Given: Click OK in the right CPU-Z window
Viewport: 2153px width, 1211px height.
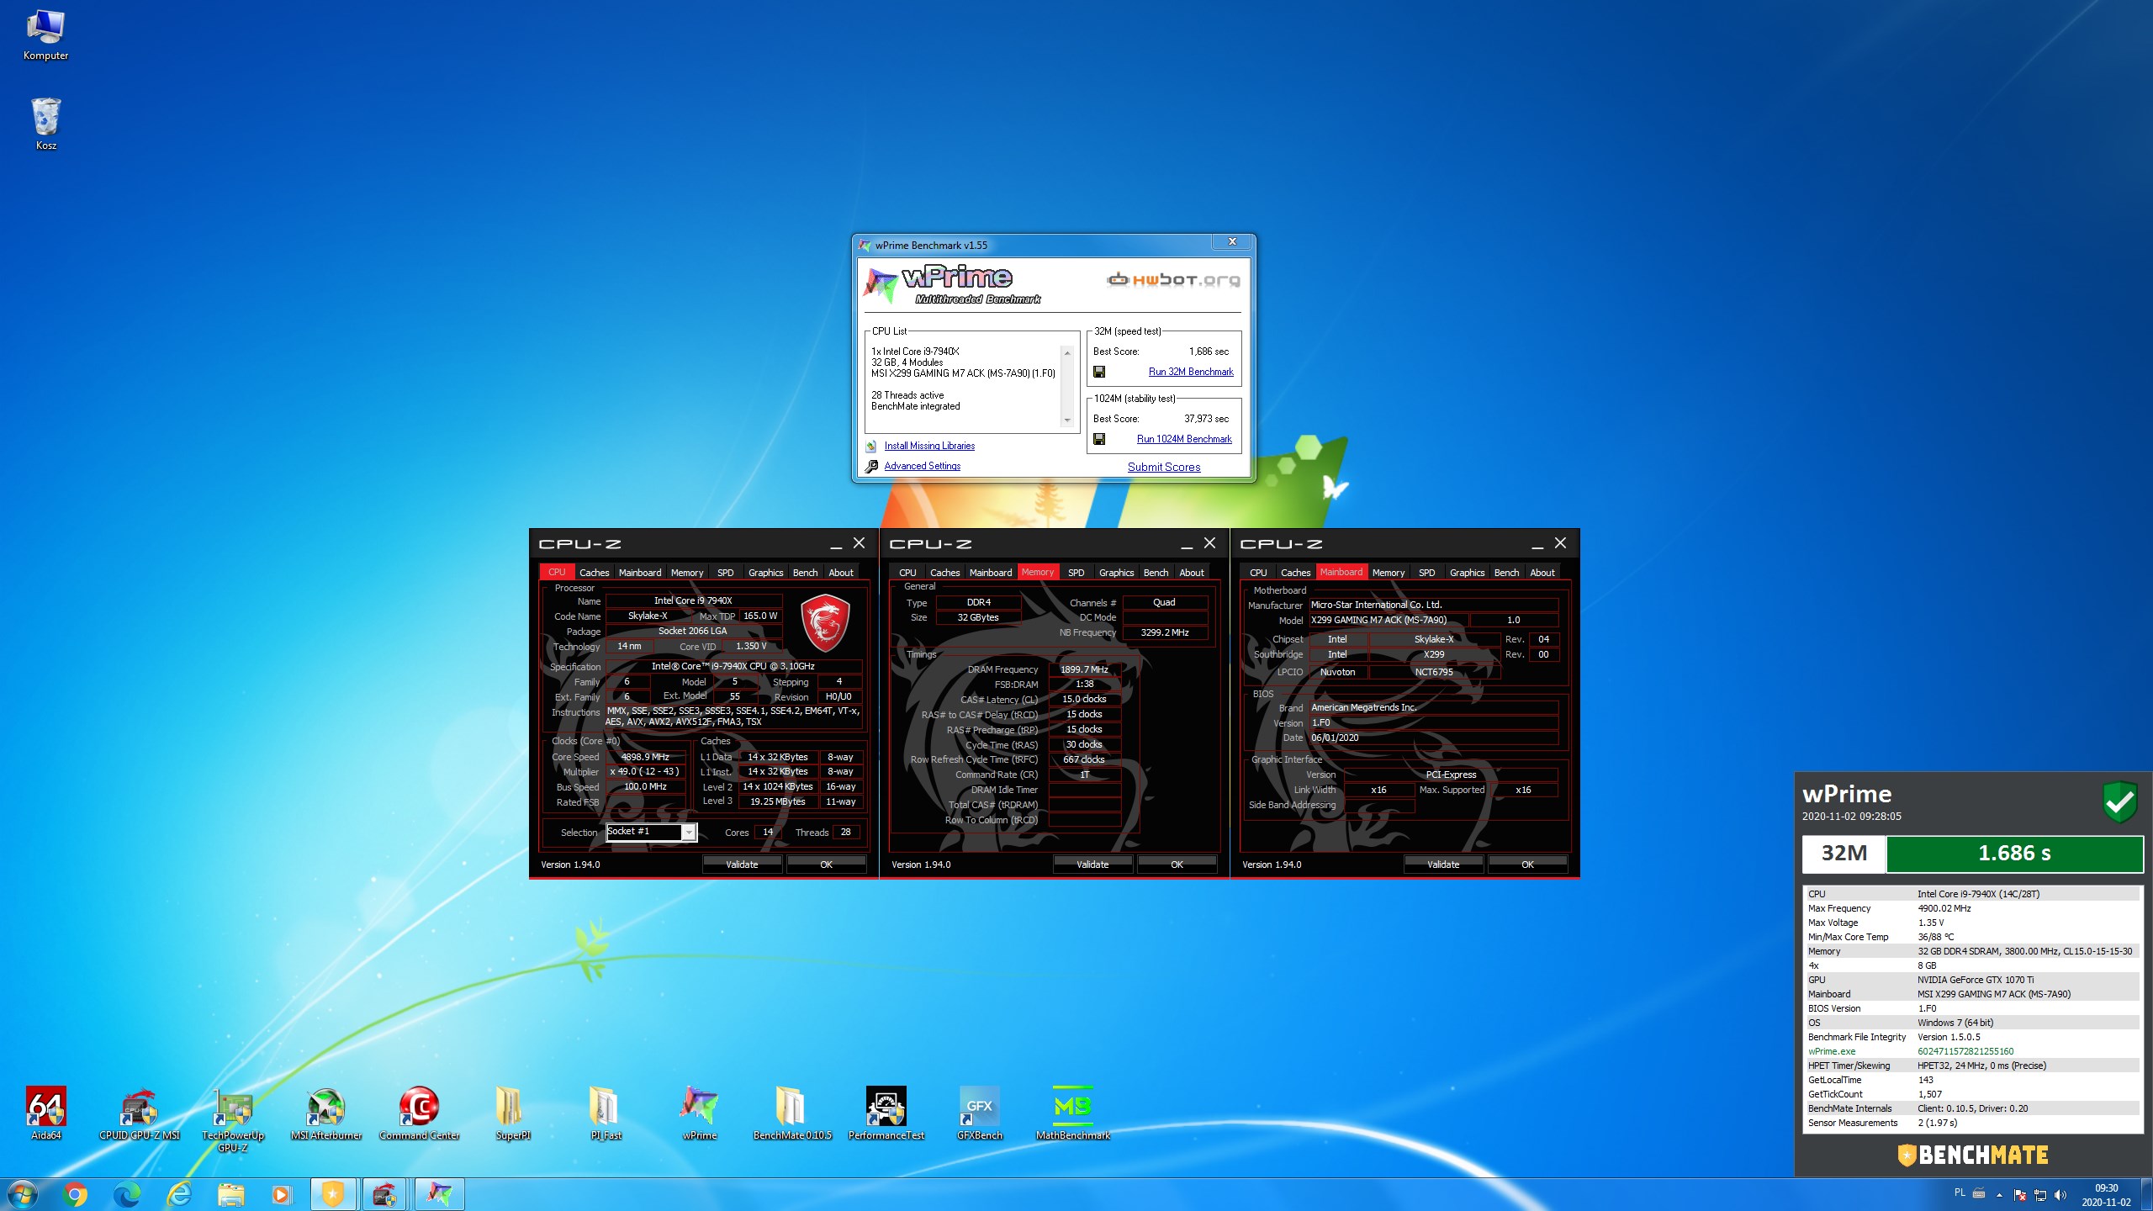Looking at the screenshot, I should 1527,865.
